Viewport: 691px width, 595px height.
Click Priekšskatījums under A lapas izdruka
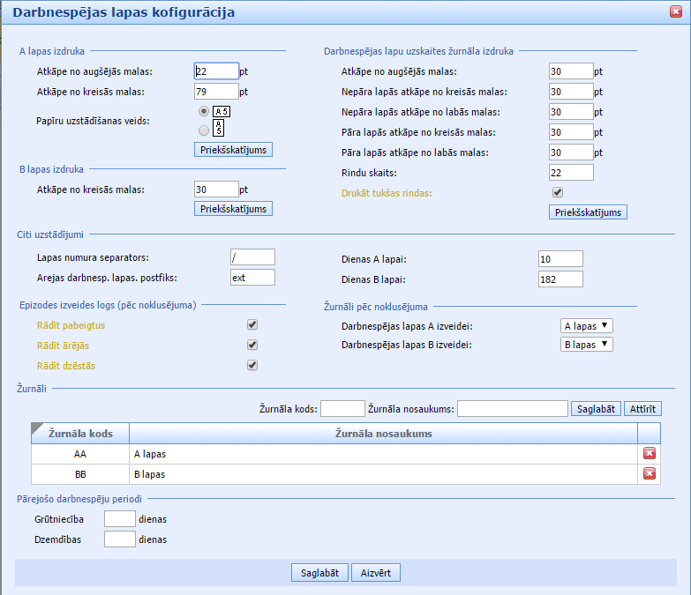234,149
